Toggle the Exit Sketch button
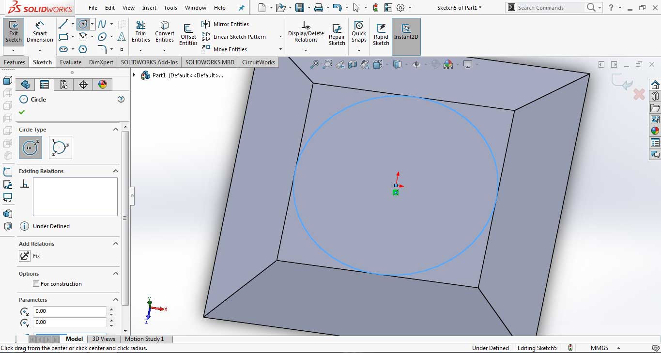This screenshot has height=353, width=661. click(x=14, y=32)
